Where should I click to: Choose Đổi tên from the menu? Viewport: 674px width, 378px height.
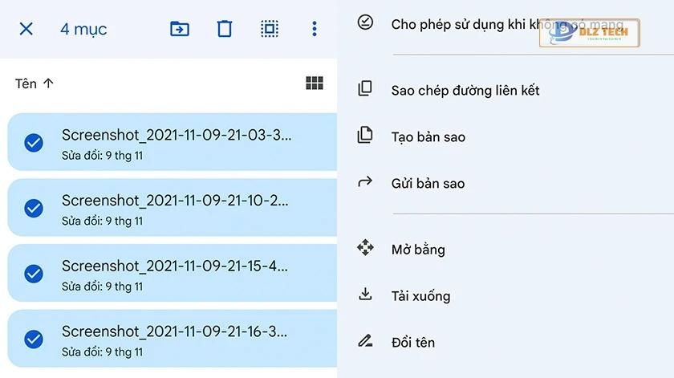tap(412, 343)
